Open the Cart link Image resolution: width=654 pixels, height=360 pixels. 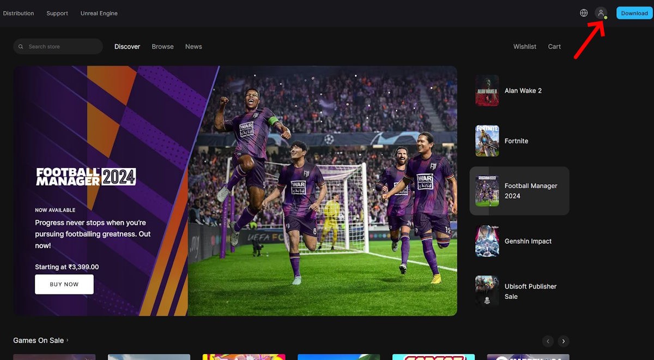point(554,47)
